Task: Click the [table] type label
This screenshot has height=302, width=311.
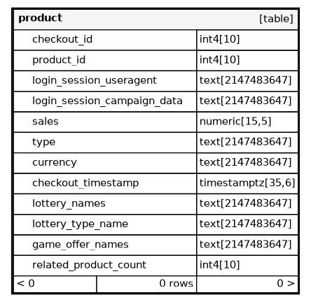Action: pyautogui.click(x=276, y=19)
